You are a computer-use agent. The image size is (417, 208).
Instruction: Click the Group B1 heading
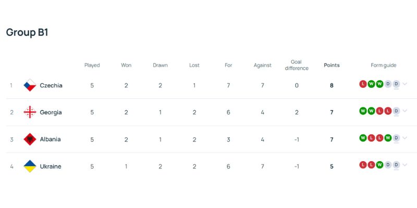(27, 32)
